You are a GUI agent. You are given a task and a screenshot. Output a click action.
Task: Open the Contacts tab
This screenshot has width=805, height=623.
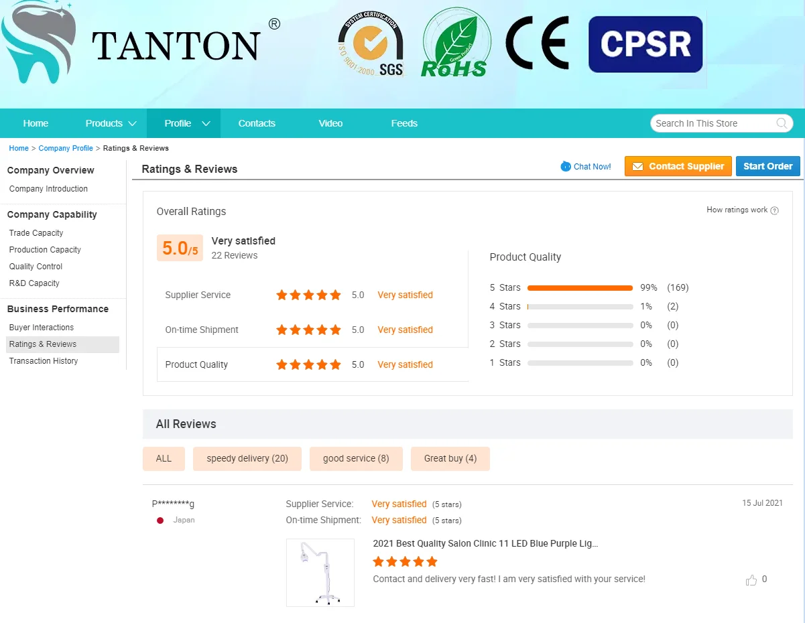tap(257, 123)
